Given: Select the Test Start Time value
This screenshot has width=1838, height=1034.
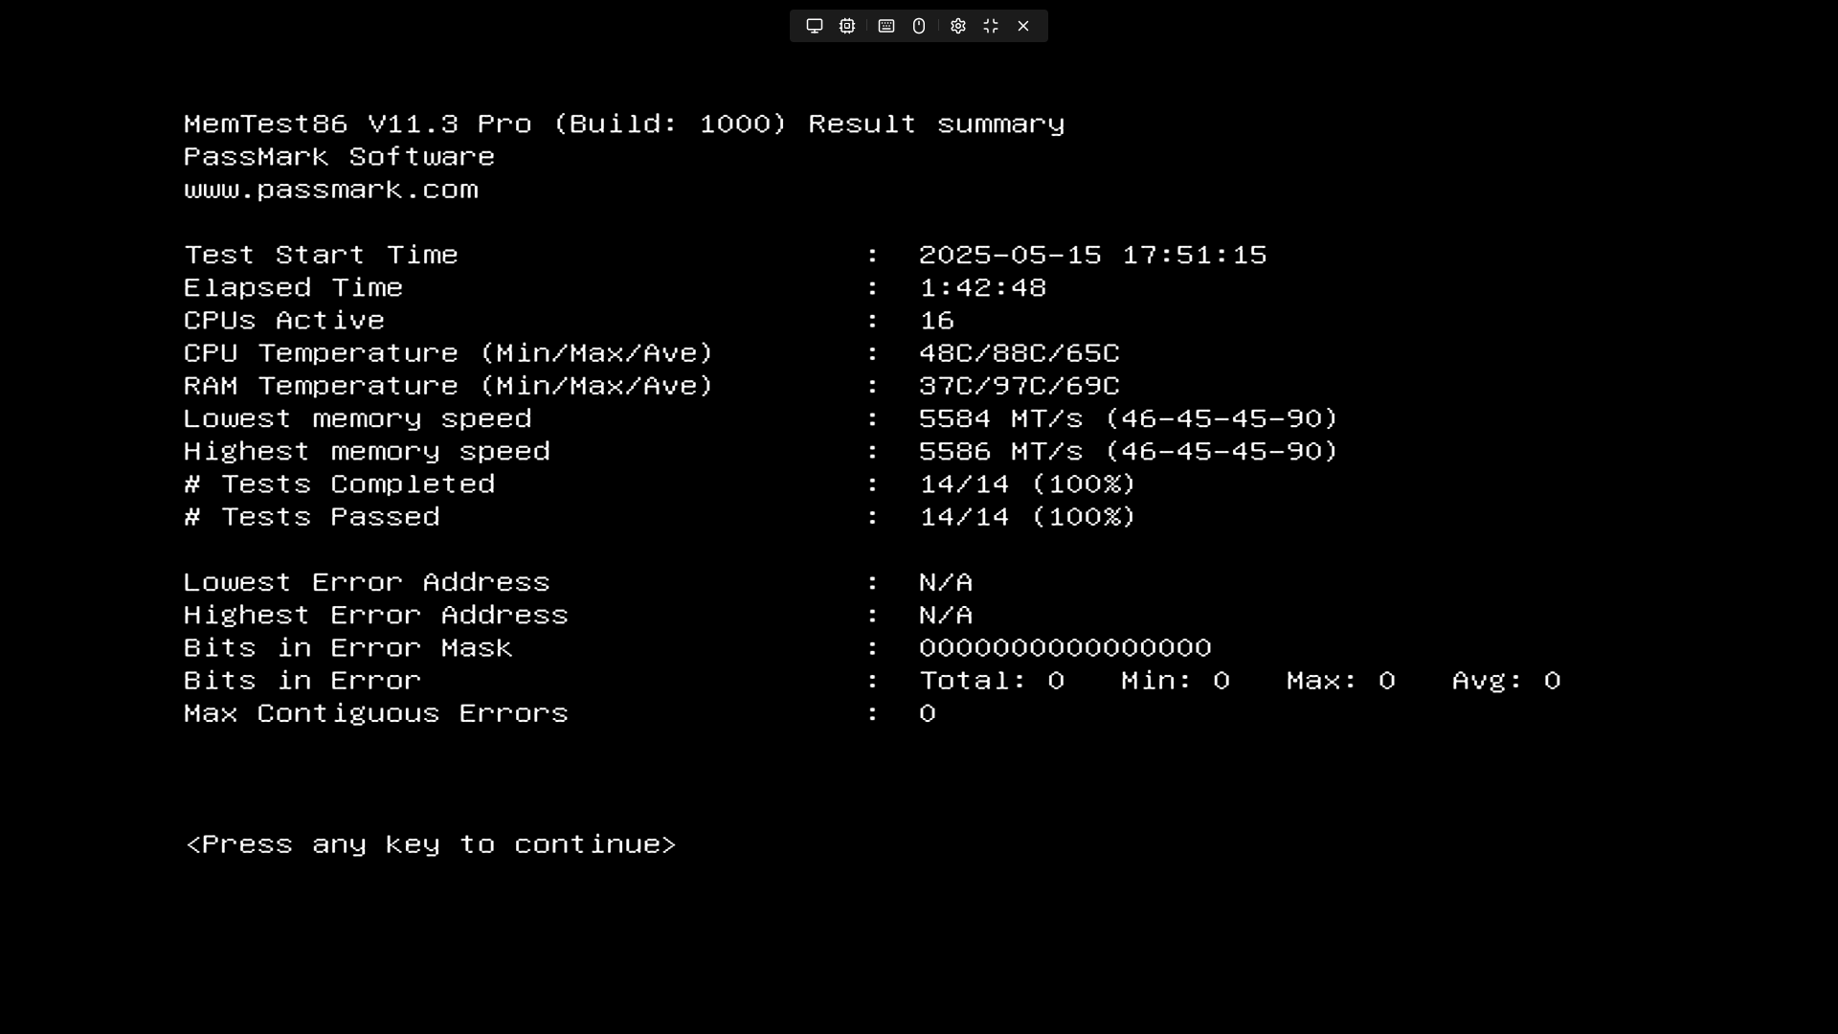Looking at the screenshot, I should [1092, 255].
